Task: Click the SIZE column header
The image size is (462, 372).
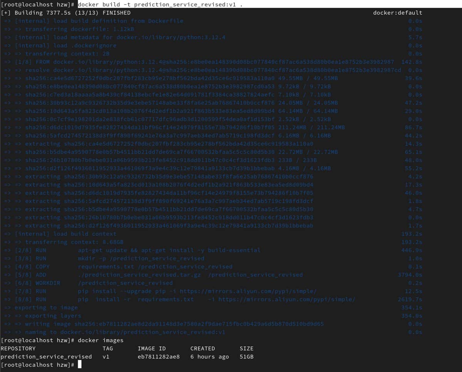Action: [x=246, y=349]
